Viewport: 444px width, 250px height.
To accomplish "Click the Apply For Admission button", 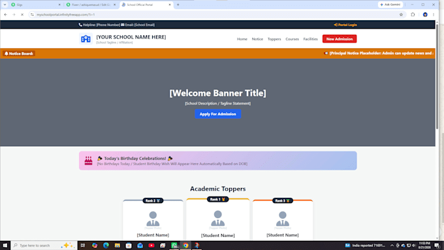I will coord(217,114).
